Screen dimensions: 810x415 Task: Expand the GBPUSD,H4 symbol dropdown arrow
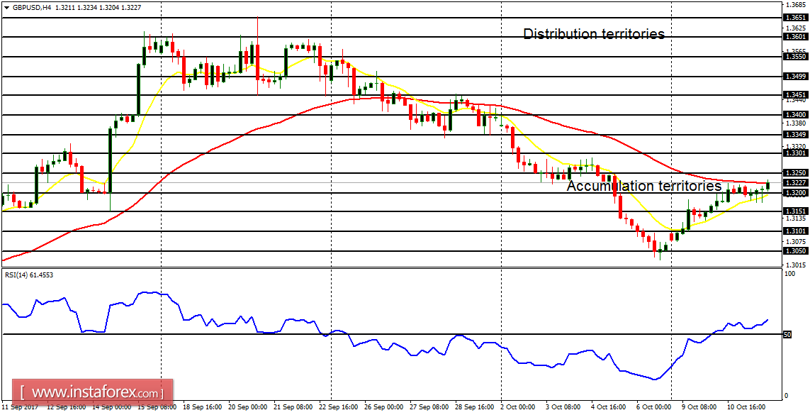pos(6,9)
